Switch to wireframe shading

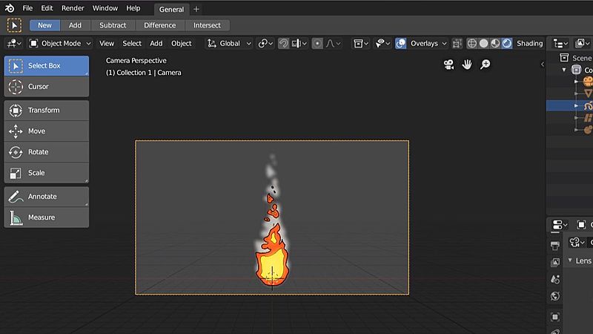472,44
